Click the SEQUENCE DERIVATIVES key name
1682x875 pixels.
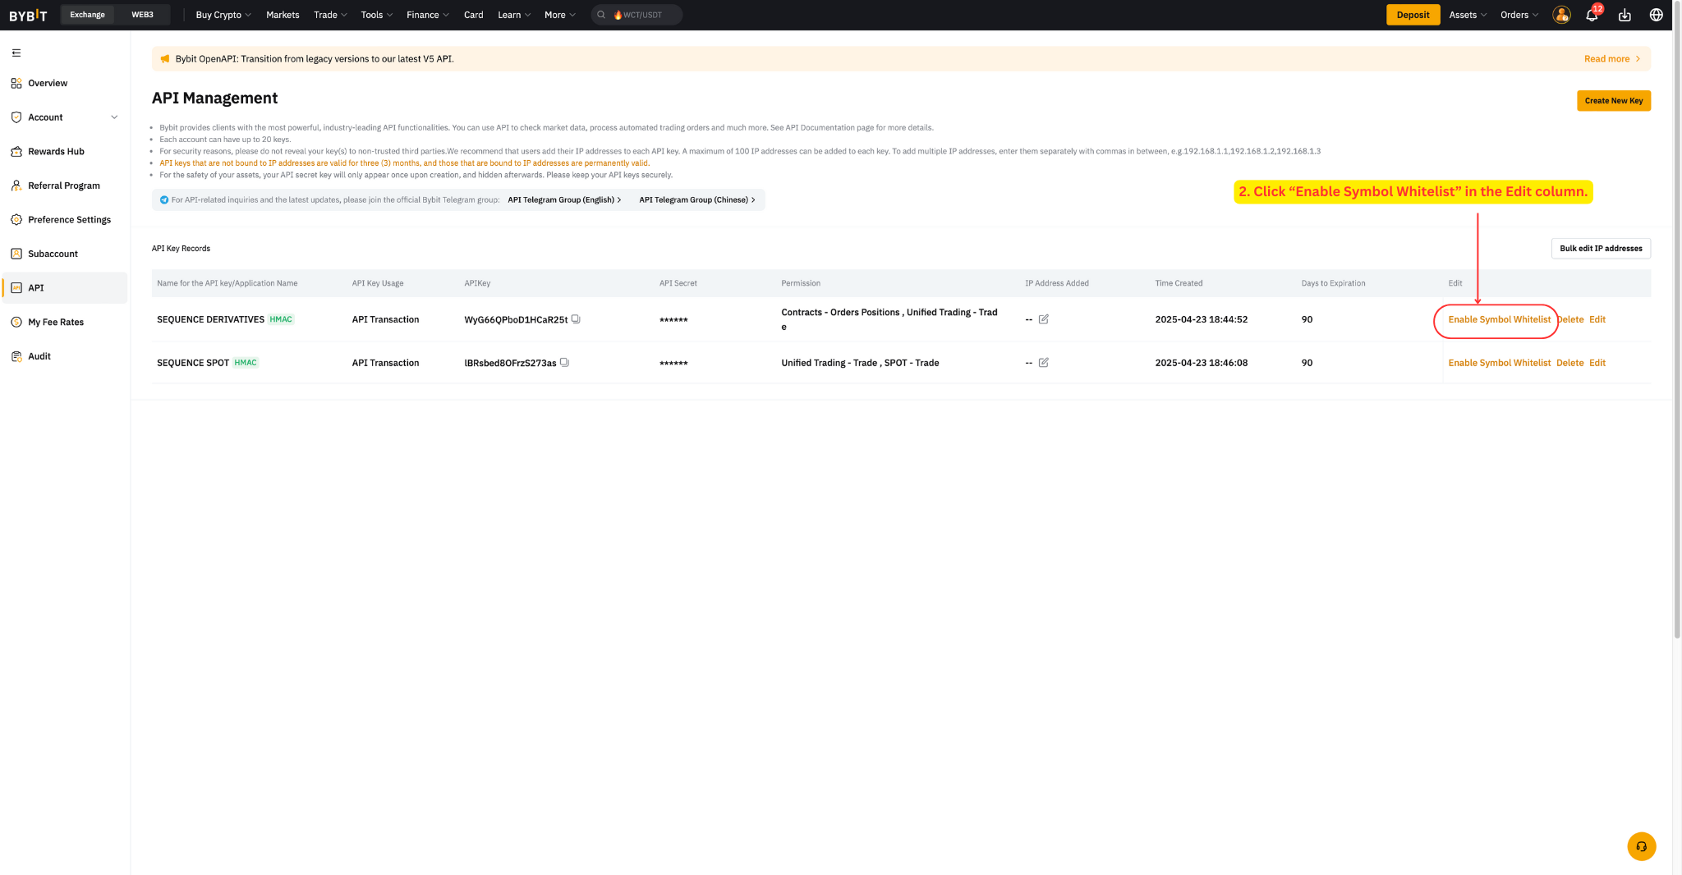(210, 319)
